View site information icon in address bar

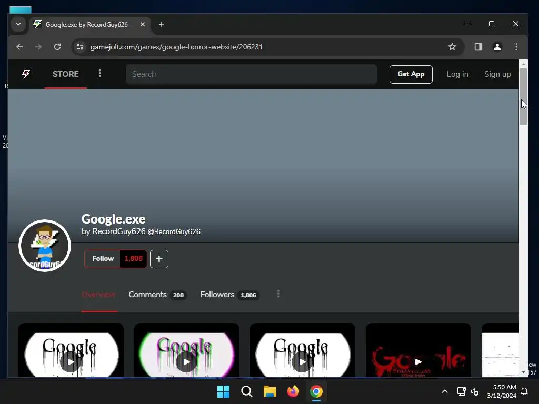click(x=80, y=47)
